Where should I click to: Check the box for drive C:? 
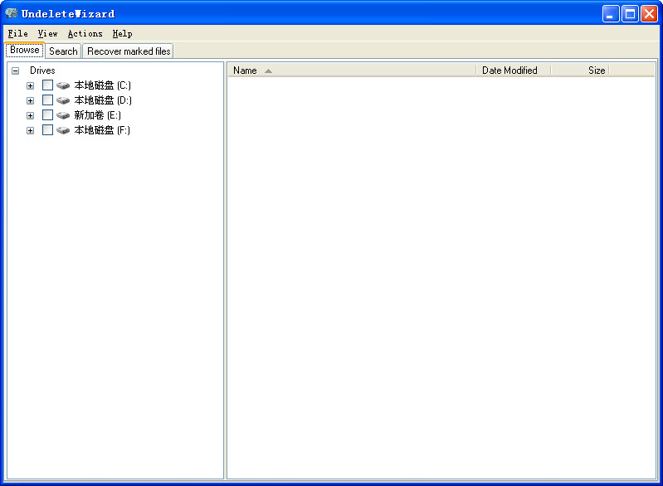pos(47,85)
